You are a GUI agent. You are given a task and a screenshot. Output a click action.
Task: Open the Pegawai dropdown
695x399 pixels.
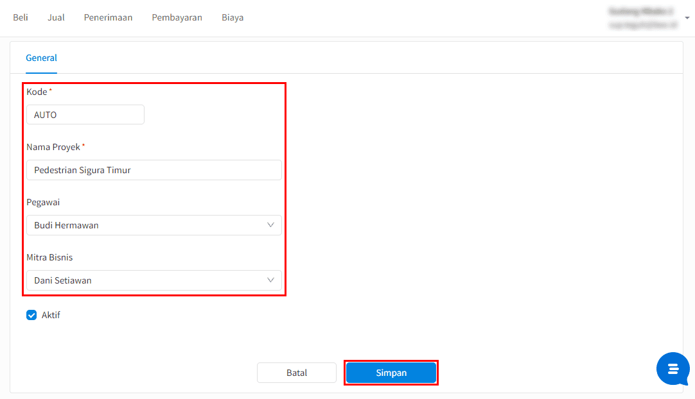pos(154,225)
